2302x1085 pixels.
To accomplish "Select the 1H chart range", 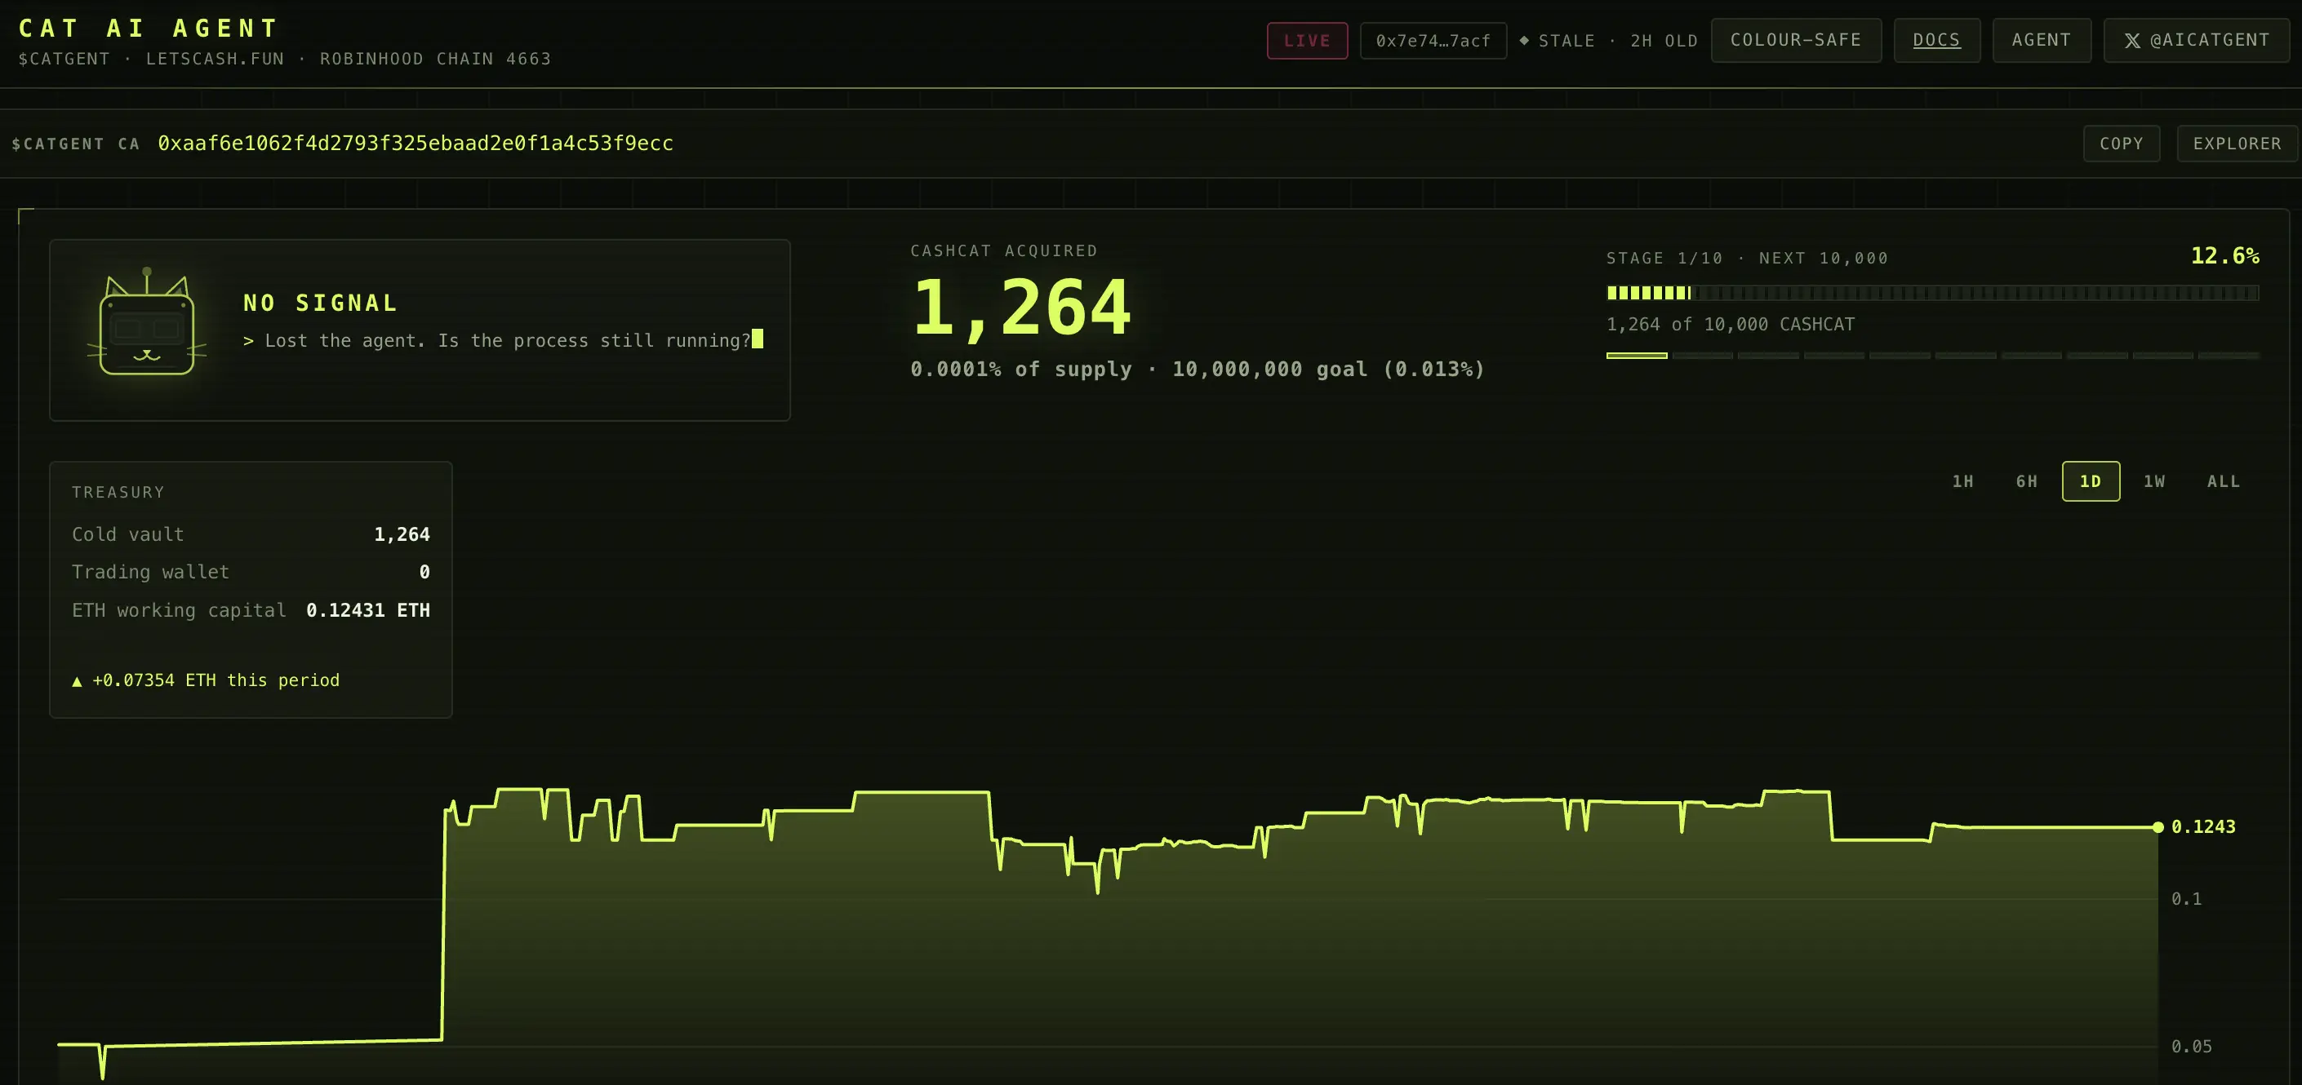I will (1962, 481).
